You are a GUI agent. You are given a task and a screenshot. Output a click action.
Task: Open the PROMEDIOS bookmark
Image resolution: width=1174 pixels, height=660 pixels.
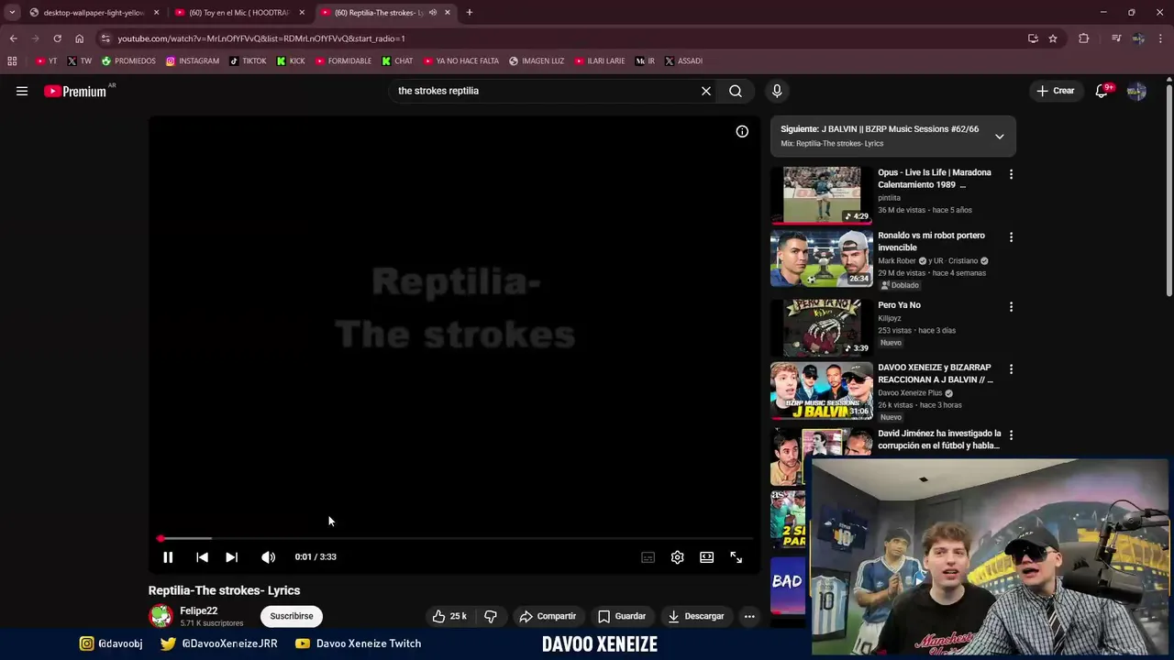pos(128,61)
